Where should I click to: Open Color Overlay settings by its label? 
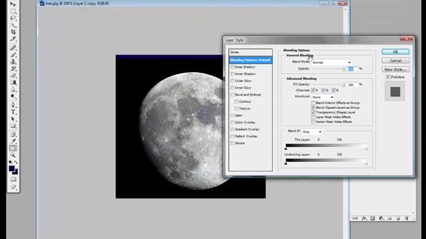(245, 122)
